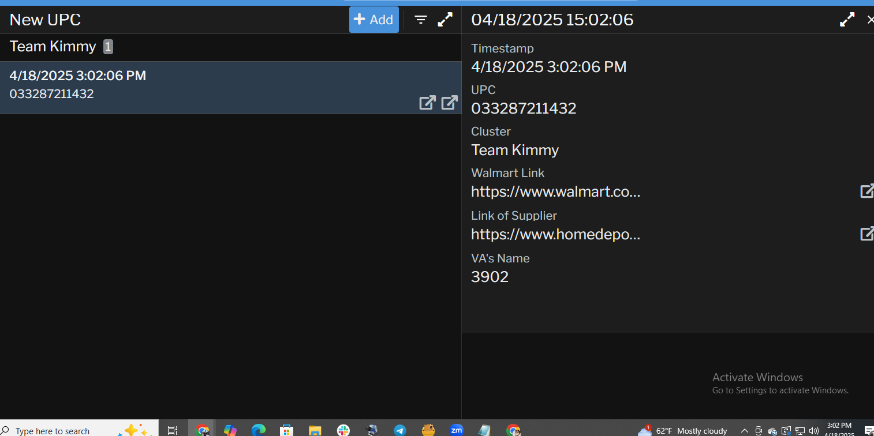This screenshot has width=874, height=436.
Task: Open the list filter options icon
Action: click(x=421, y=20)
